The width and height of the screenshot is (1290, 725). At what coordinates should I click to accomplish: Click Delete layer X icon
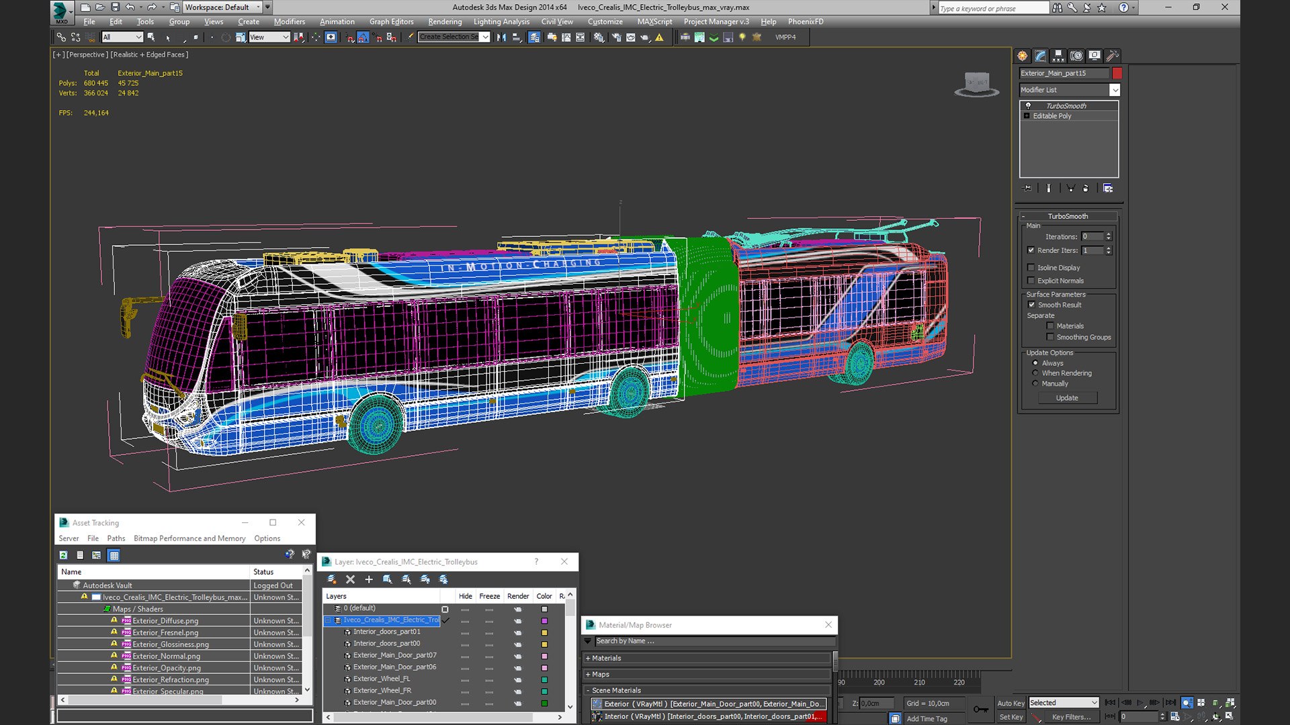[x=350, y=579]
